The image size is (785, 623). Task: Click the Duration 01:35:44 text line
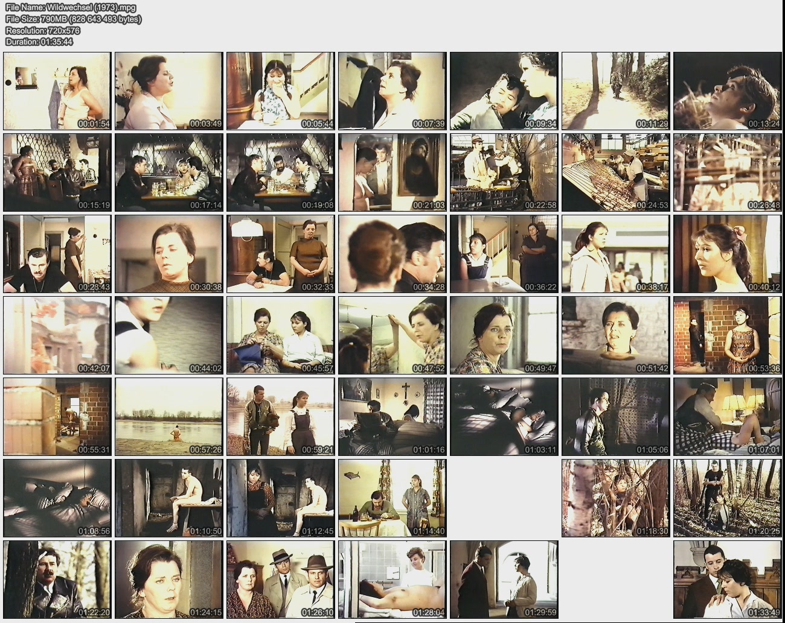click(39, 42)
